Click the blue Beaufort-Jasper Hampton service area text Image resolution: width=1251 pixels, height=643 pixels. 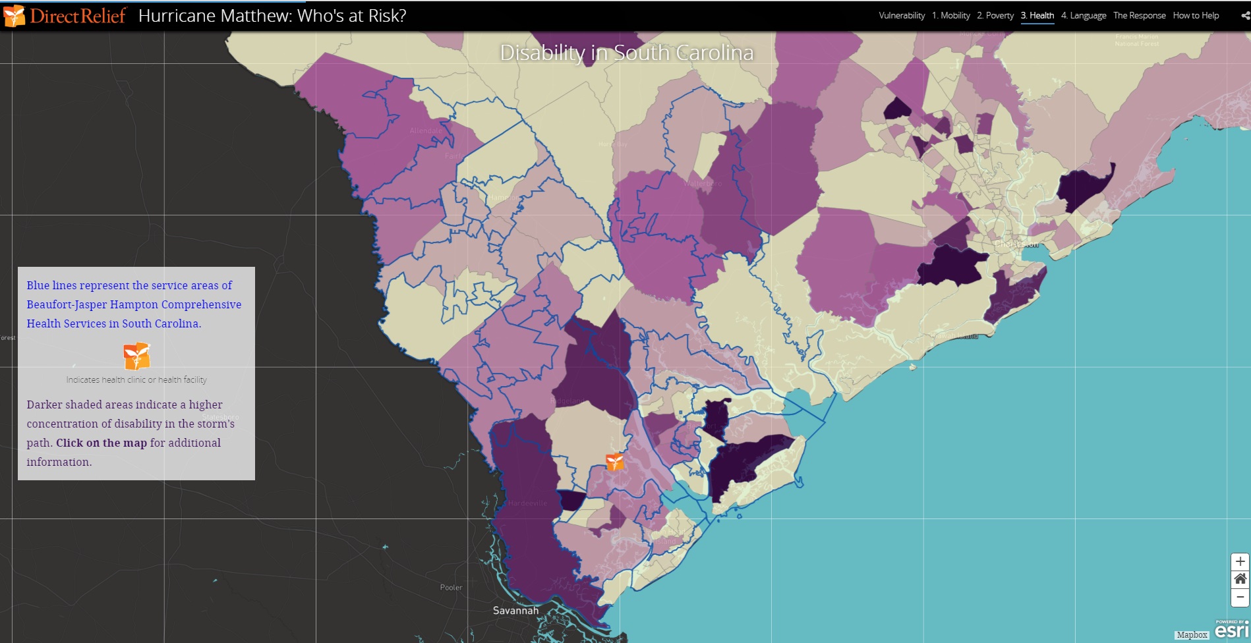click(x=134, y=304)
